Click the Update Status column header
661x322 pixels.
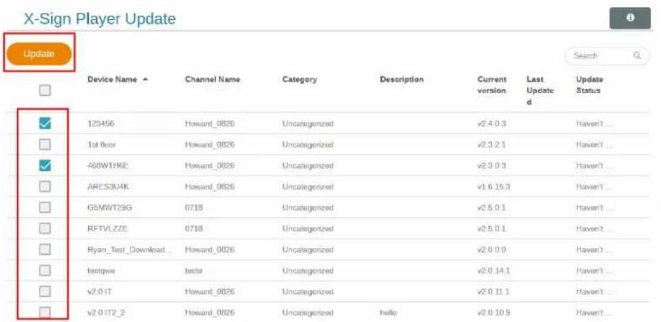click(x=588, y=85)
